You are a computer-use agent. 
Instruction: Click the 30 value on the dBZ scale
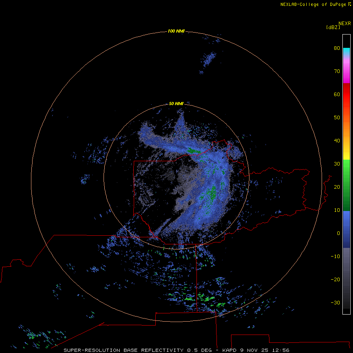[337, 164]
